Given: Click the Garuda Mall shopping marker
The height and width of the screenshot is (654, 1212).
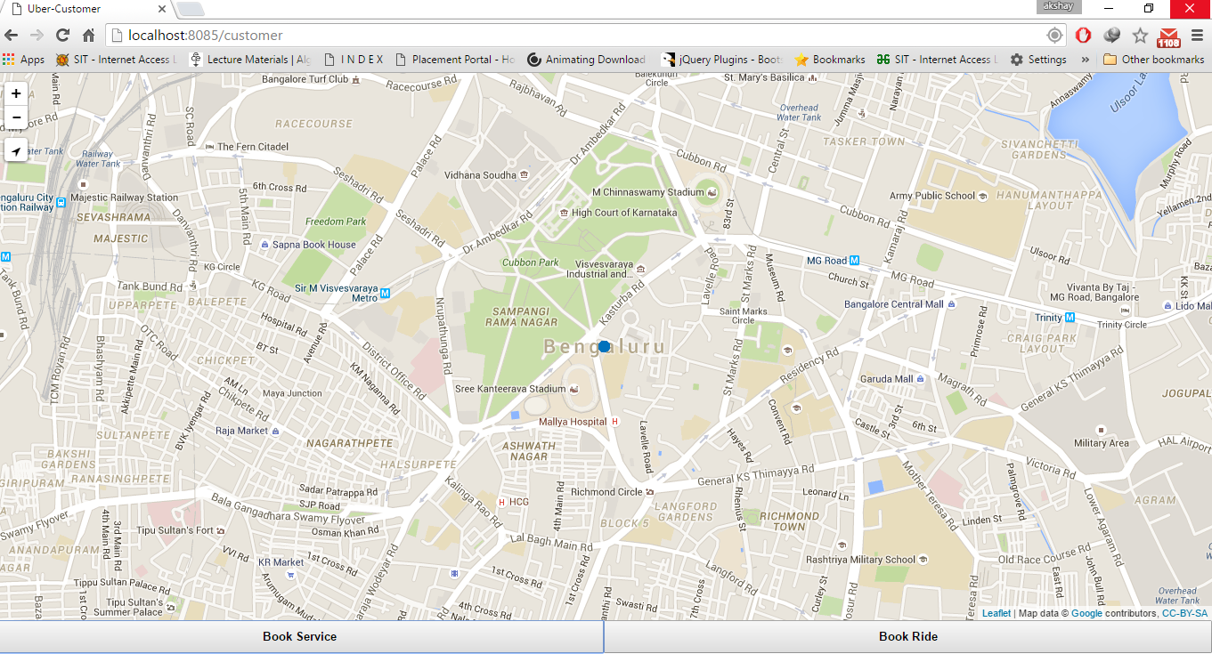Looking at the screenshot, I should tap(920, 379).
